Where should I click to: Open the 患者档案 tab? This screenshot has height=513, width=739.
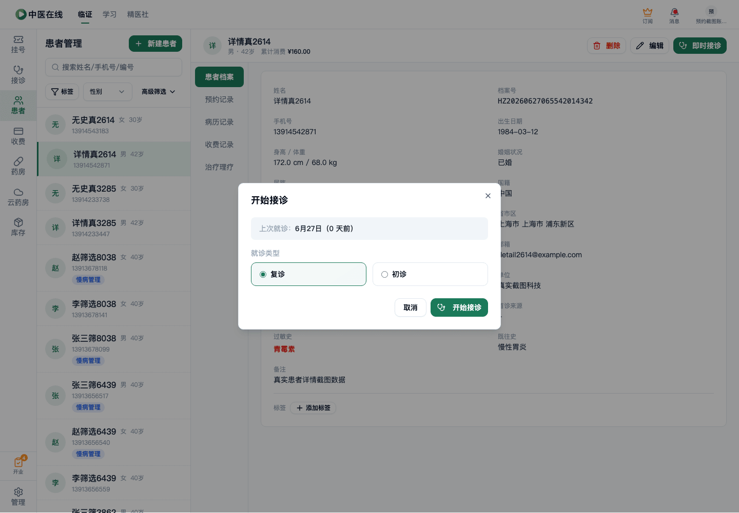point(220,77)
